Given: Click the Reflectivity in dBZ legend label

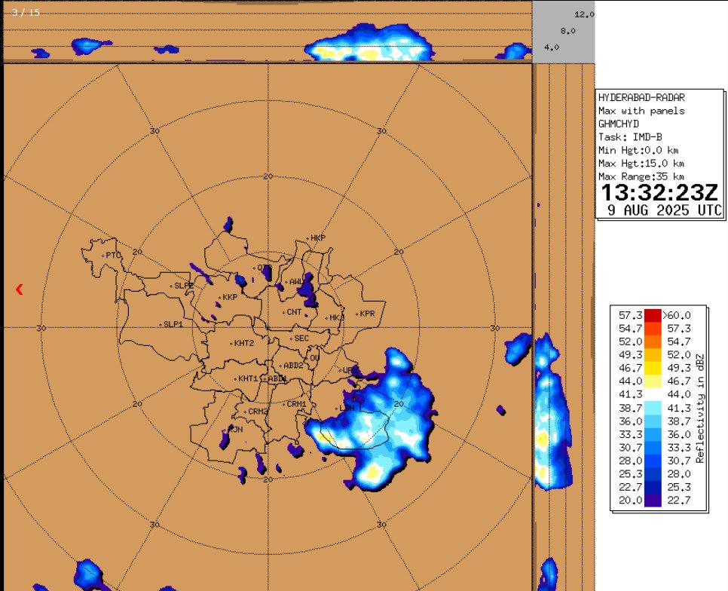Looking at the screenshot, I should pos(700,409).
